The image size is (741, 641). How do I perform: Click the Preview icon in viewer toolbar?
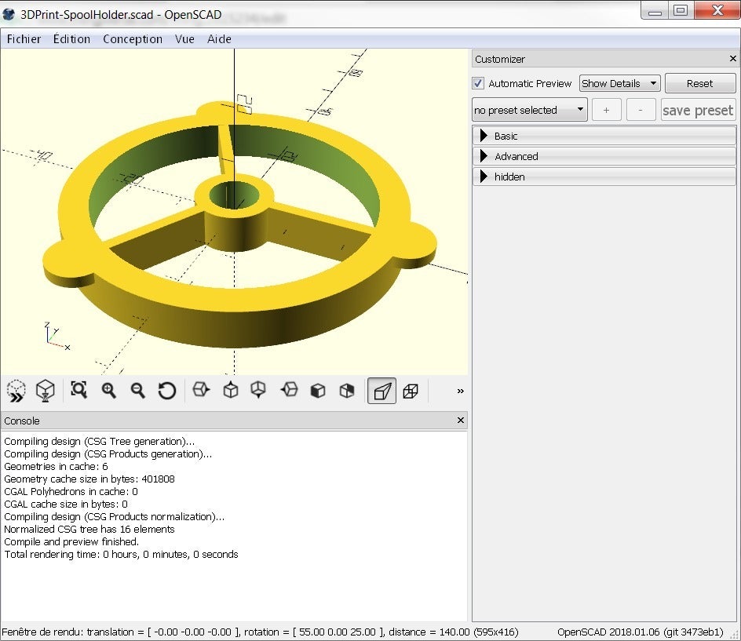point(16,390)
